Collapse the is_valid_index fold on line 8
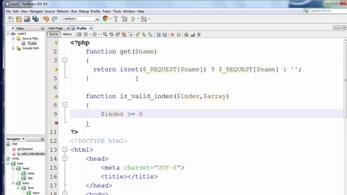The image size is (347, 195). pyautogui.click(x=65, y=105)
